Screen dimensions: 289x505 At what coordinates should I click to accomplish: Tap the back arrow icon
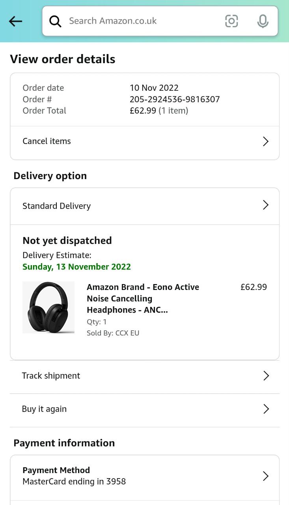16,21
